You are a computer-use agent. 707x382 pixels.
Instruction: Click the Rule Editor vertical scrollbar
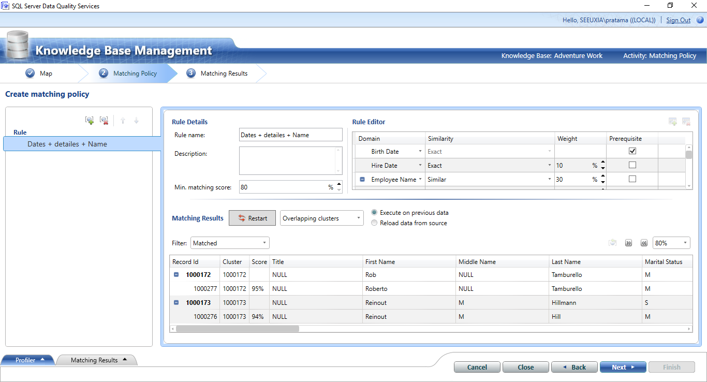[688, 154]
